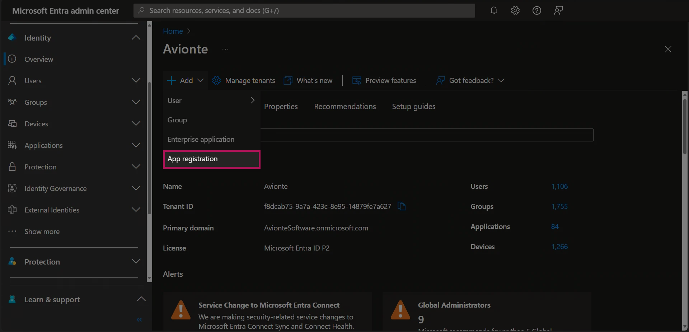Screen dimensions: 689x332
Task: Click Preview features in the toolbar
Action: click(x=384, y=80)
